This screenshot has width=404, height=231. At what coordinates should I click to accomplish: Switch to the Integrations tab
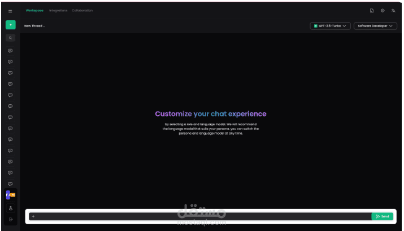(x=58, y=11)
